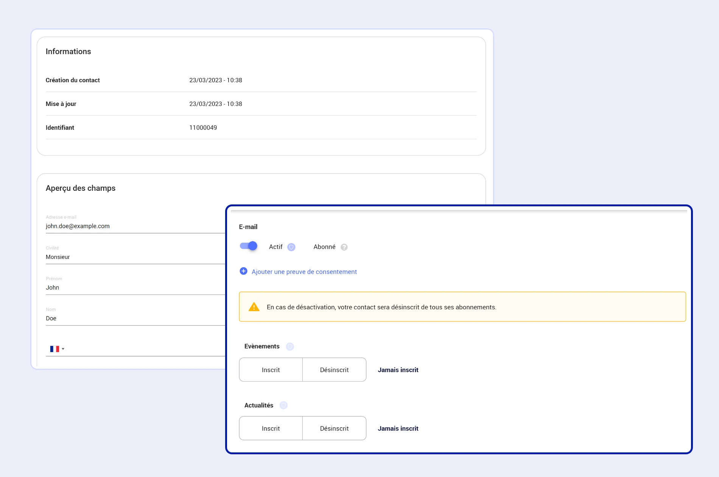Toggle the E-mail Actif switch

point(249,246)
